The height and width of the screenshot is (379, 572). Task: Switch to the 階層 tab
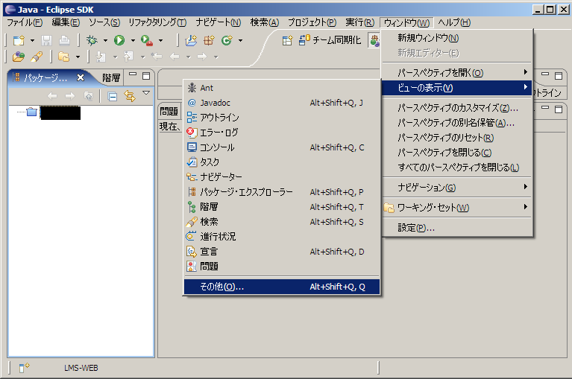(x=111, y=77)
